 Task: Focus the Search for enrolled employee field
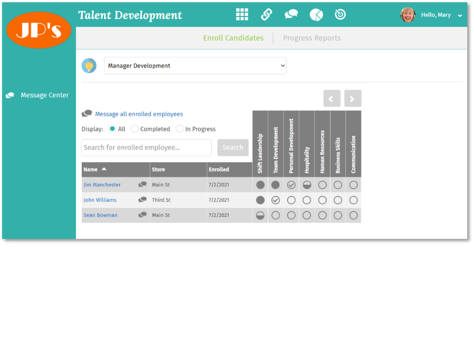point(146,148)
